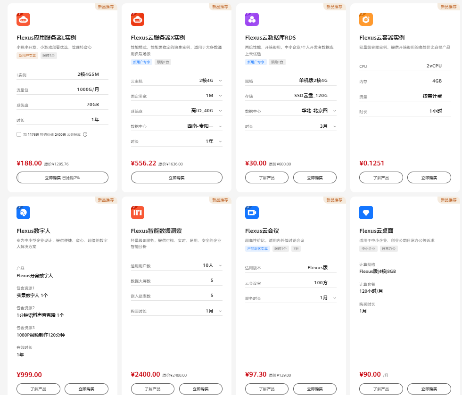Open 服务时长 1月 dropdown in 云会议
462x395 pixels.
[x=291, y=298]
